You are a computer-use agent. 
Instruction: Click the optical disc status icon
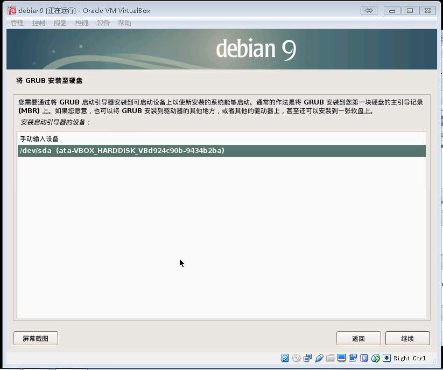pyautogui.click(x=296, y=358)
